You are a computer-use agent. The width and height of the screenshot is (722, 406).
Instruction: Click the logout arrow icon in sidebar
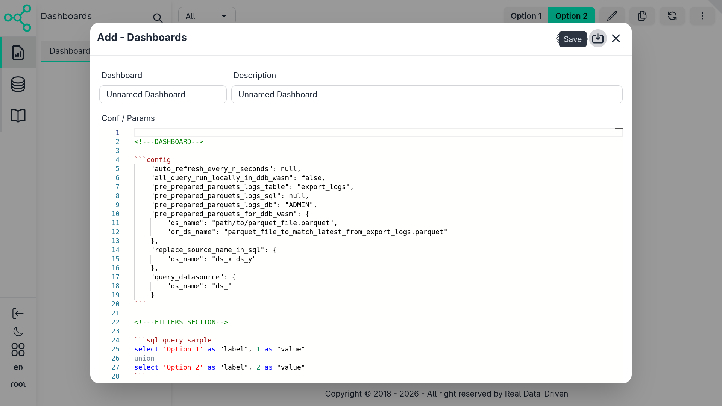[x=18, y=314]
